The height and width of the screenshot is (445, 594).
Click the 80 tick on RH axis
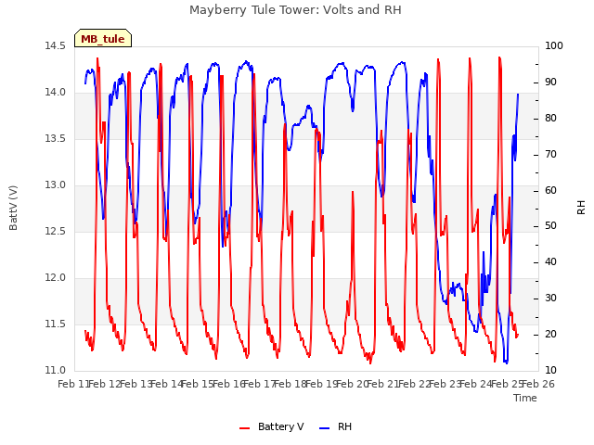coord(550,118)
